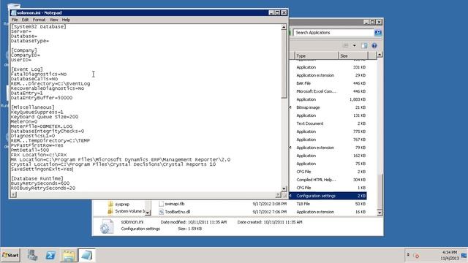Screen dimensions: 468x263
Task: Select the sysprep folder in tree
Action: click(122, 205)
